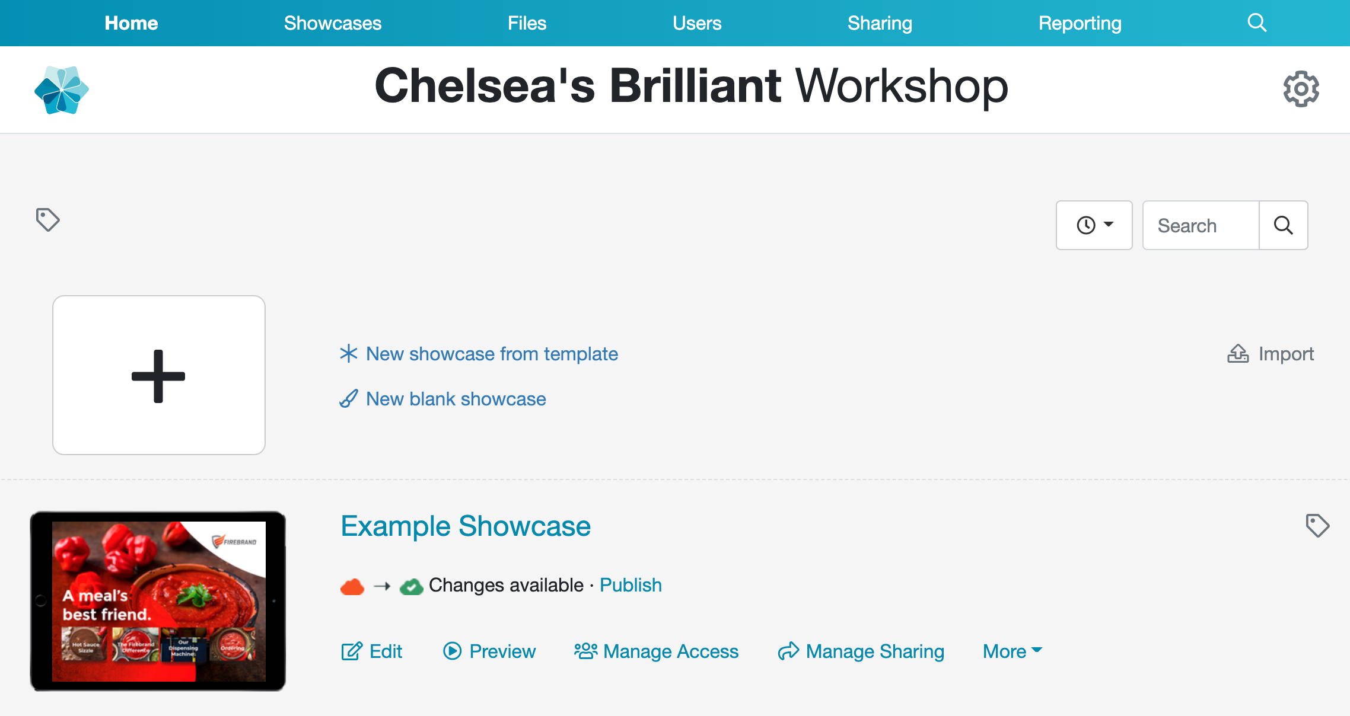
Task: Click the Import upload icon
Action: pos(1238,354)
